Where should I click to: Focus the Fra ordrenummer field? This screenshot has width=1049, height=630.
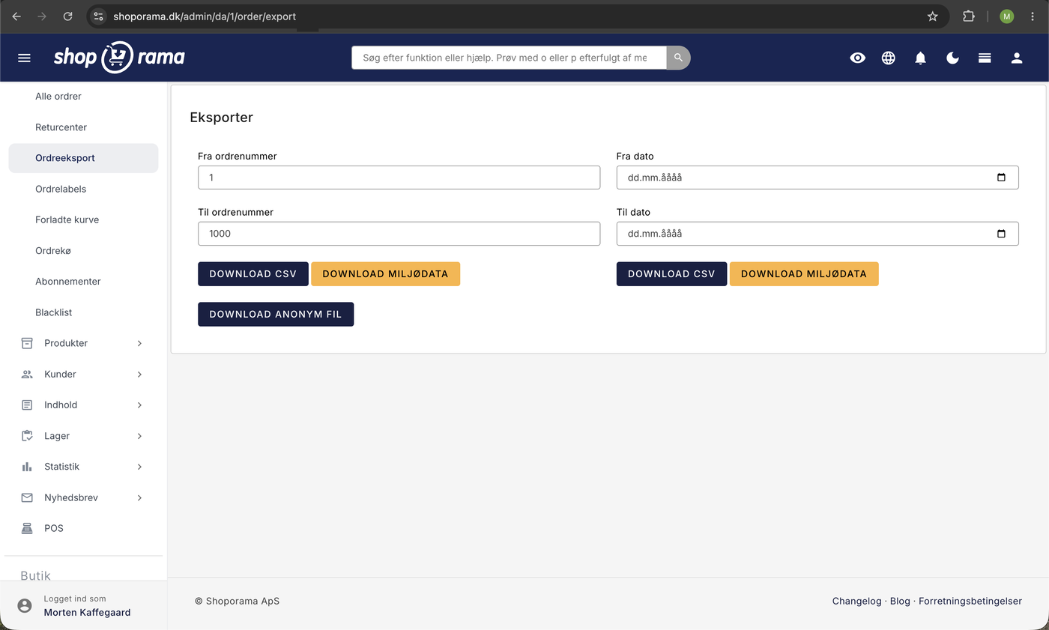[399, 178]
